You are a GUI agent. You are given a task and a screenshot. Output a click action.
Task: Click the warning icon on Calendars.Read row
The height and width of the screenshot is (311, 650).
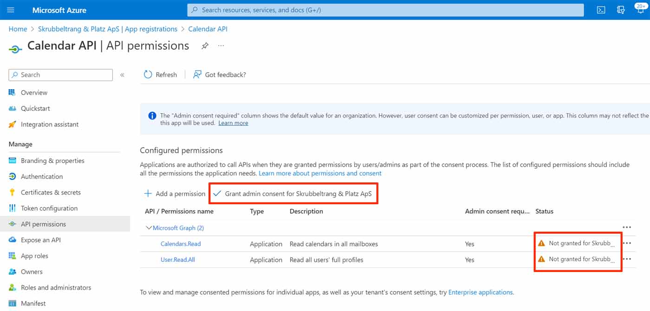coord(541,243)
